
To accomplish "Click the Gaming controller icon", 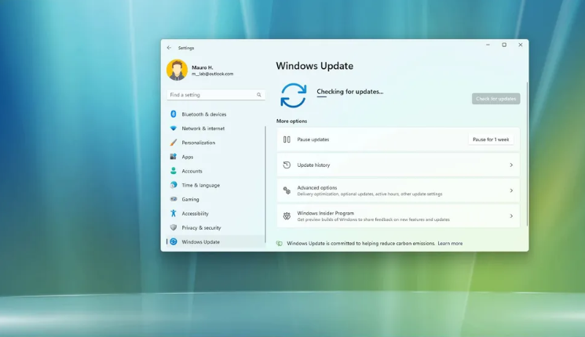I will pos(174,199).
